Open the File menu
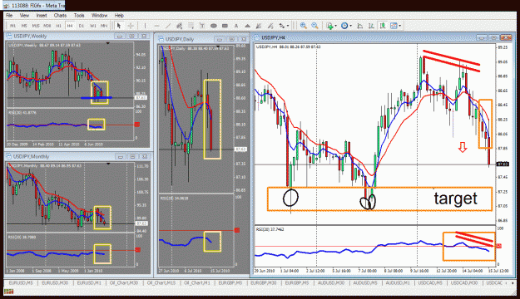The height and width of the screenshot is (299, 520). pos(9,15)
